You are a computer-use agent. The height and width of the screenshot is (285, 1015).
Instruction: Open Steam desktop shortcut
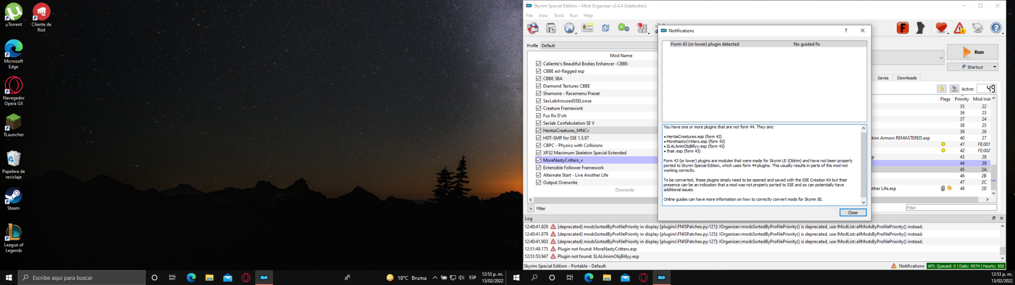pos(14,198)
